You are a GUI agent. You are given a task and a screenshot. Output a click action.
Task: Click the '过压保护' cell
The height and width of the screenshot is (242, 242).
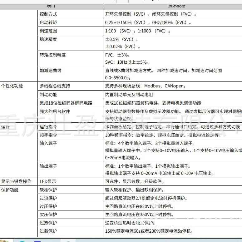click(70, 206)
